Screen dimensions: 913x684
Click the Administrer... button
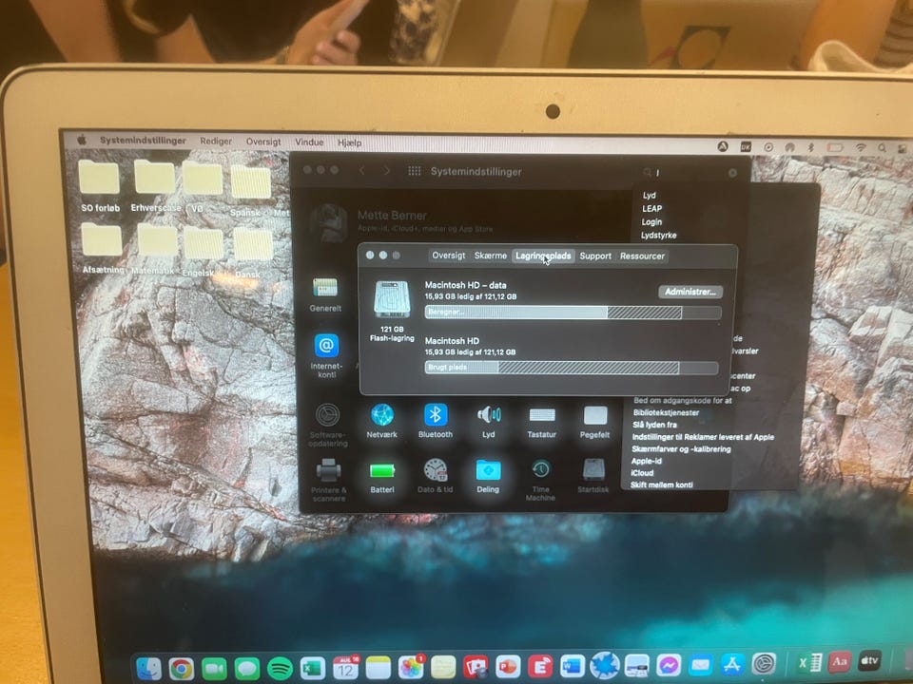click(690, 292)
